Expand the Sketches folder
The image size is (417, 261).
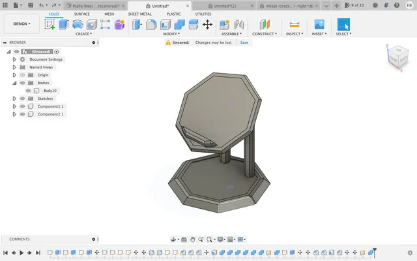click(x=14, y=99)
